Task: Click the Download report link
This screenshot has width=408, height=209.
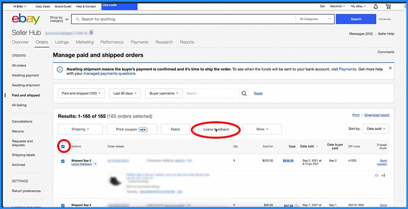Action: 377,115
